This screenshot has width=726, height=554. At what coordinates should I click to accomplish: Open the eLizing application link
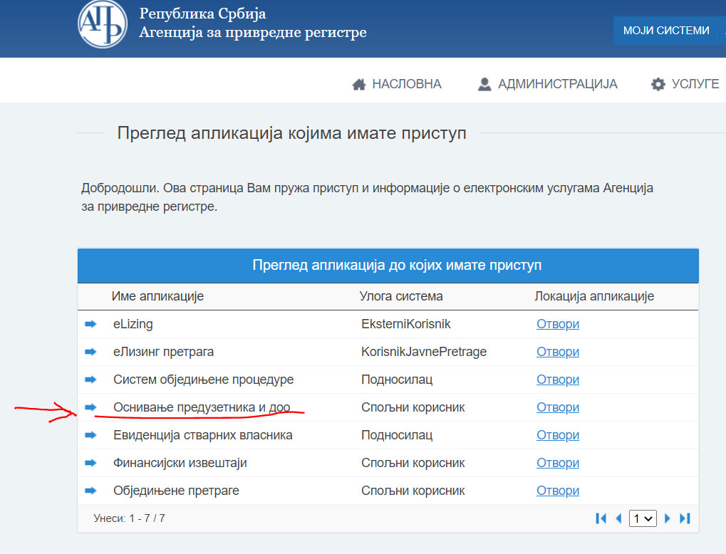pyautogui.click(x=557, y=324)
